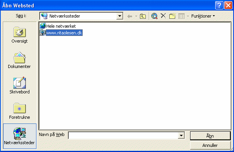This screenshot has height=152, width=234.
Task: Expand the Back button history arrow
Action: [136, 16]
